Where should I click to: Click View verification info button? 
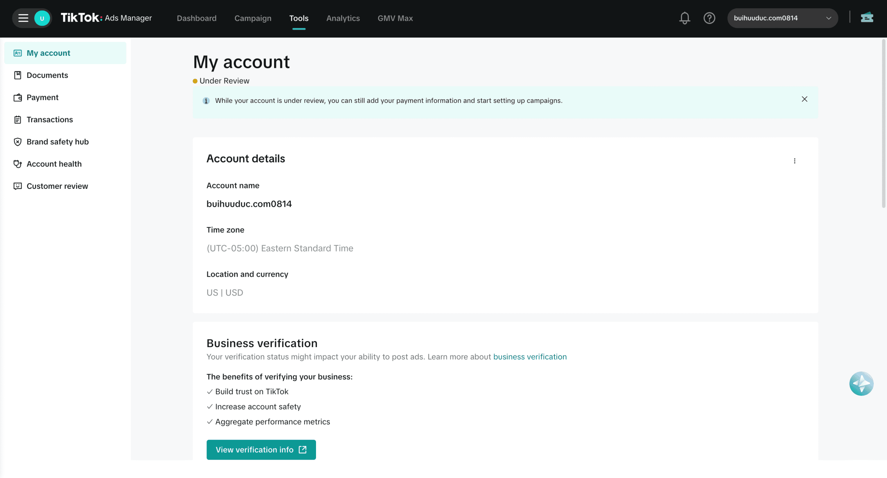(261, 450)
